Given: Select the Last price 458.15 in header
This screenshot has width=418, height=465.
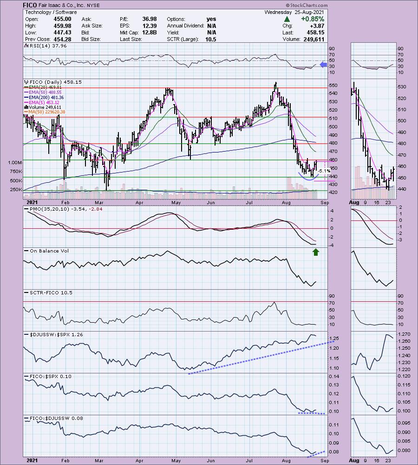Looking at the screenshot, I should tap(315, 33).
